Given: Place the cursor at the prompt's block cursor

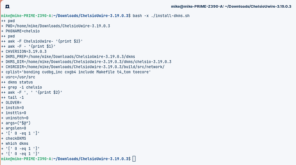Looking at the screenshot, I should [134, 159].
